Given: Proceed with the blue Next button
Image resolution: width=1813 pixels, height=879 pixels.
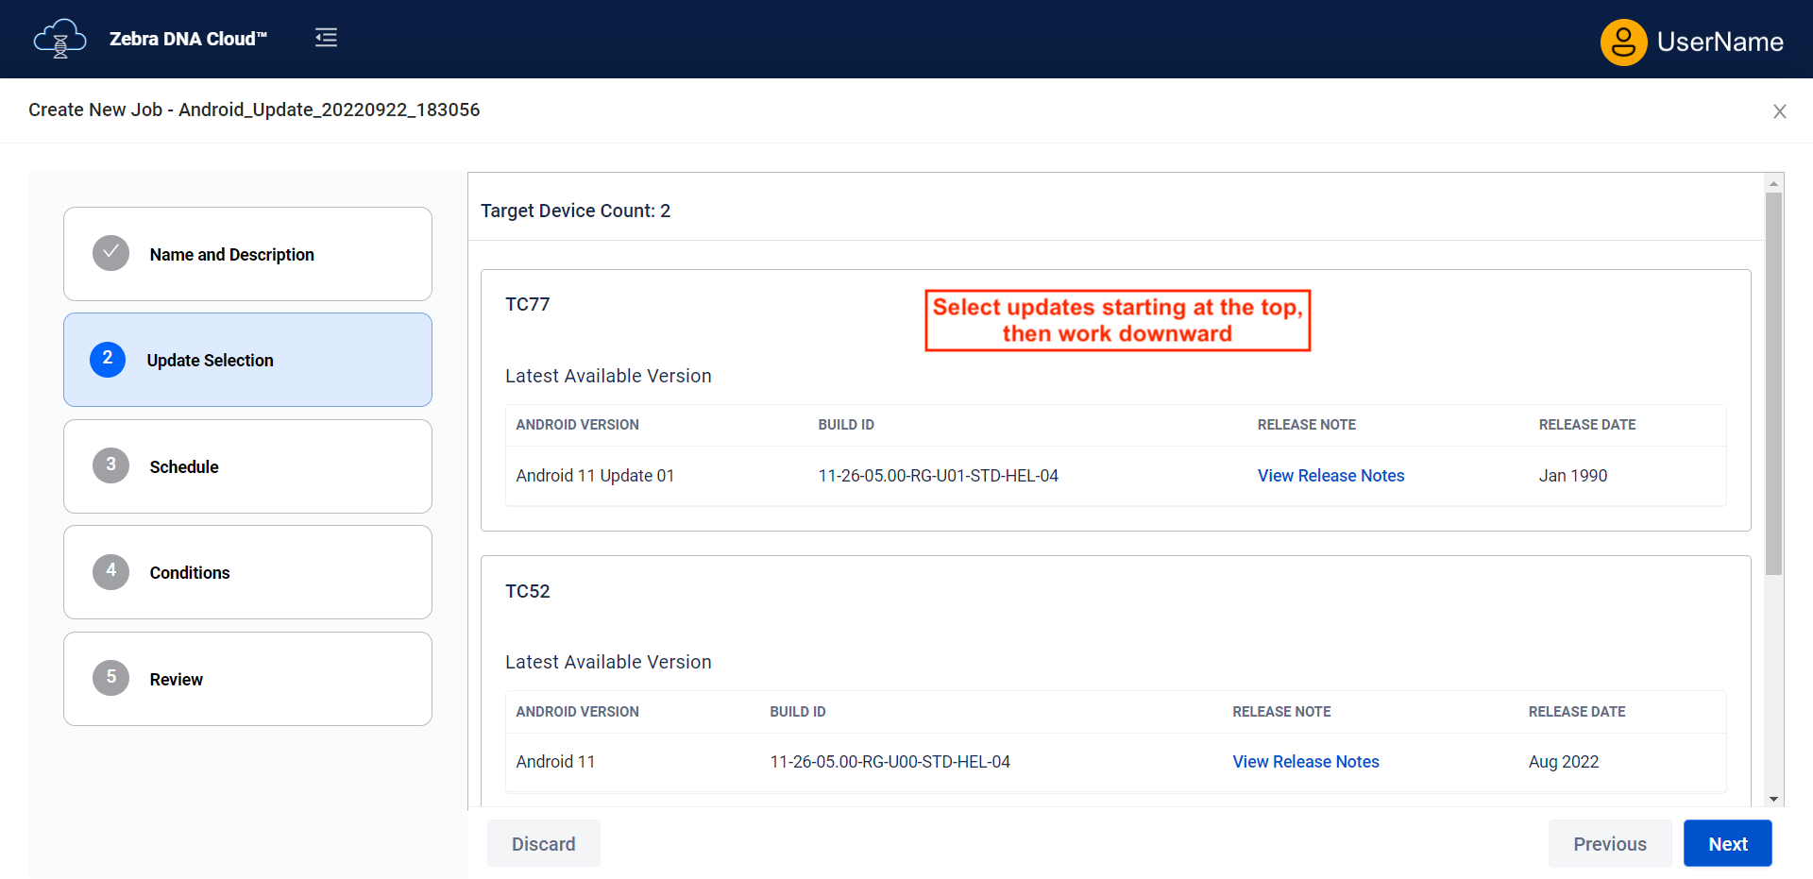Looking at the screenshot, I should (x=1726, y=844).
